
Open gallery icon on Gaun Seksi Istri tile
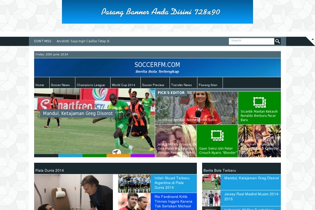pyautogui.click(x=217, y=135)
